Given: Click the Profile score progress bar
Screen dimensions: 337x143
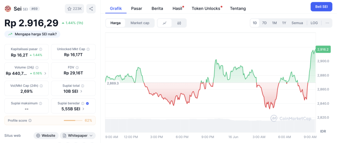Looking at the screenshot, I should pos(73,120).
